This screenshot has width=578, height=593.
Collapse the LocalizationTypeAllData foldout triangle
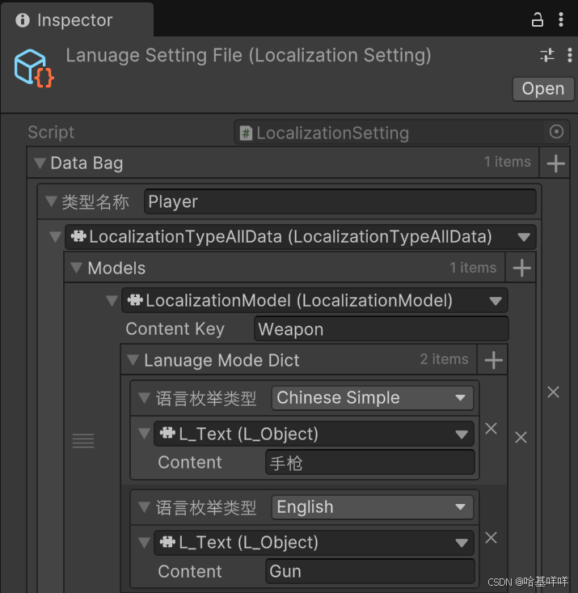pyautogui.click(x=55, y=237)
